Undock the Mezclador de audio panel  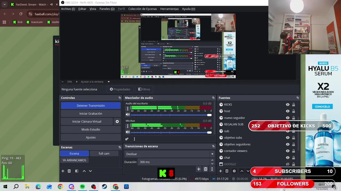213,98
